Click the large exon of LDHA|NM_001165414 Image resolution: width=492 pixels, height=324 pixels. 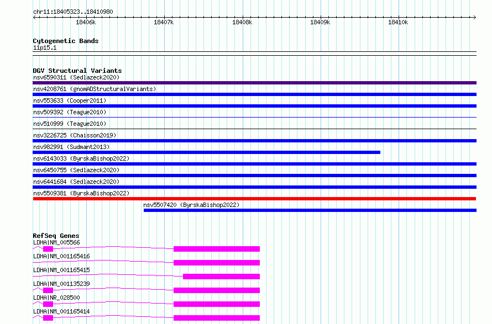coord(217,318)
